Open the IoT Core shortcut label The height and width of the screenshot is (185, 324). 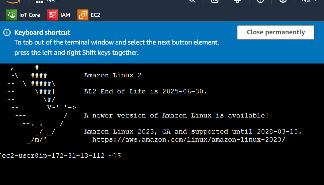[x=30, y=15]
